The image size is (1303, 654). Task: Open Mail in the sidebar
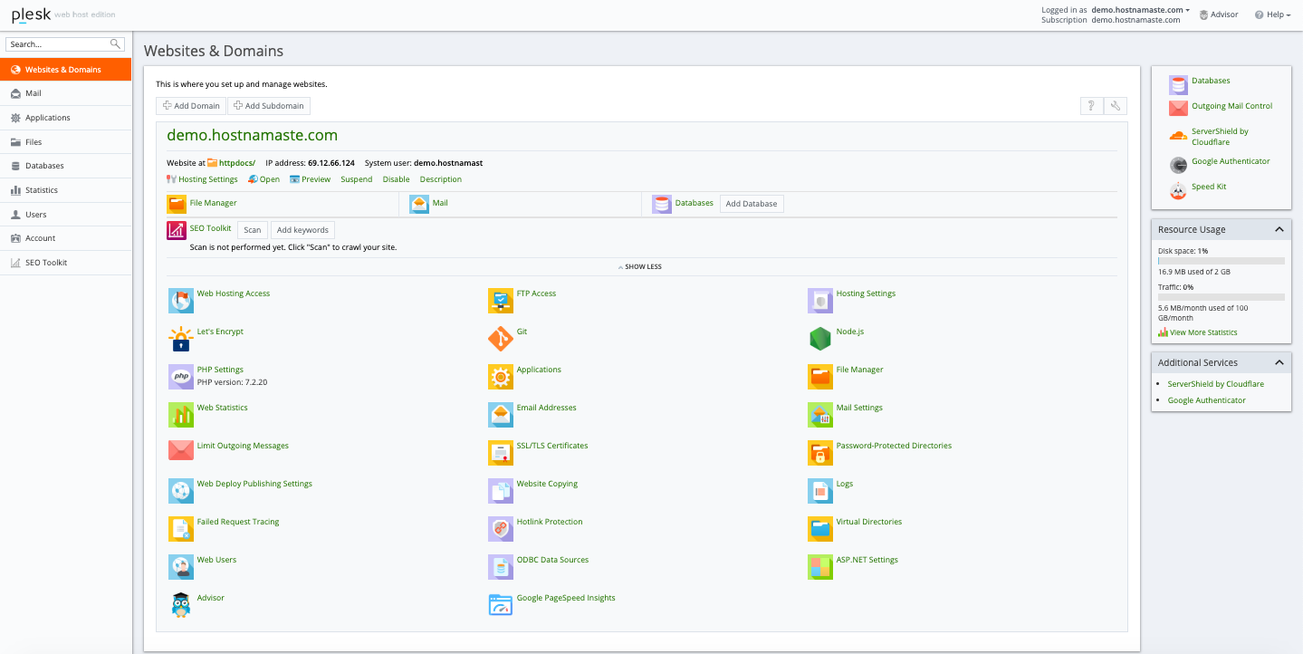[x=65, y=93]
